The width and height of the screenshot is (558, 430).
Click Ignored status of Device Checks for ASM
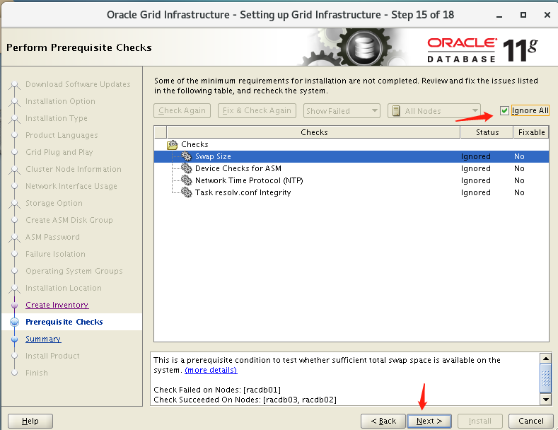(x=476, y=169)
